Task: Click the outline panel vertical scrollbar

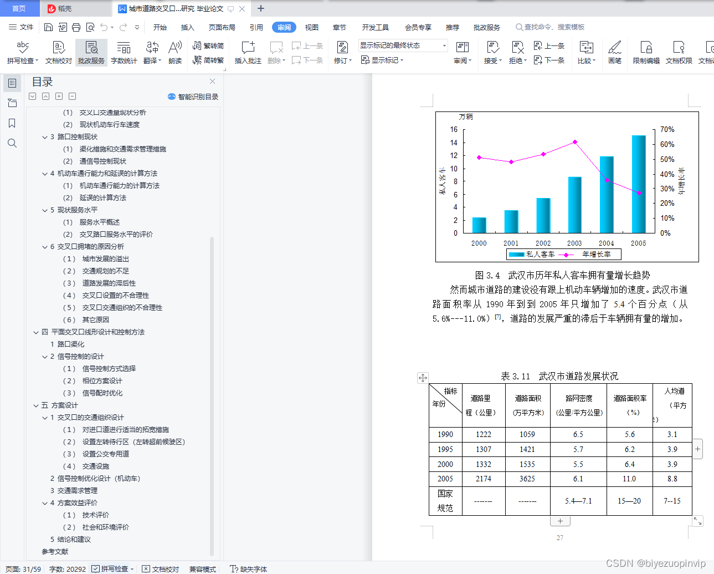Action: click(212, 396)
